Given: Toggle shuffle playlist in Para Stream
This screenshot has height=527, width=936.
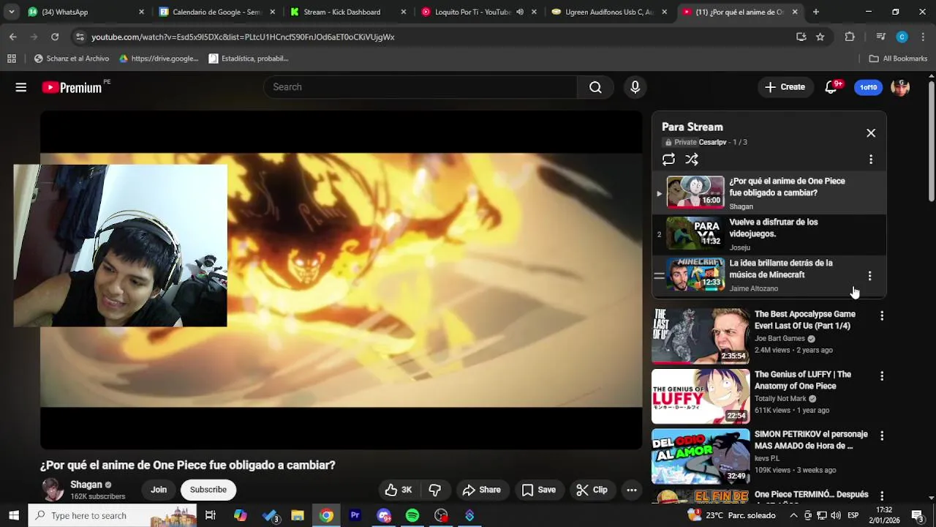Looking at the screenshot, I should [692, 160].
